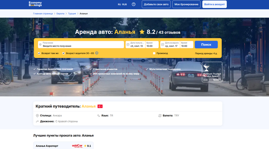This screenshot has width=269, height=149.
Task: Go to 'Главная страница' breadcrumb
Action: (x=43, y=13)
